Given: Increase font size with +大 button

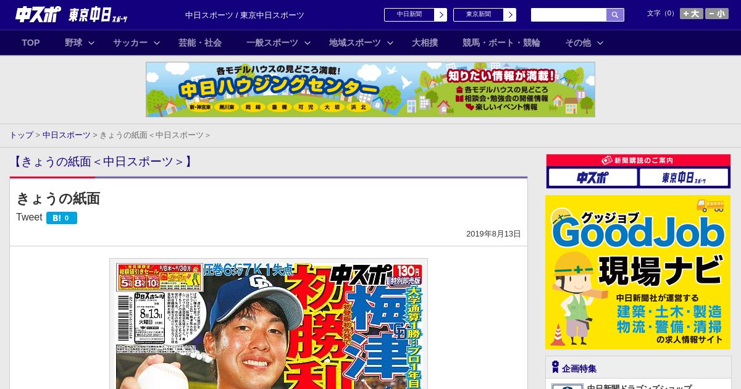Looking at the screenshot, I should tap(692, 14).
